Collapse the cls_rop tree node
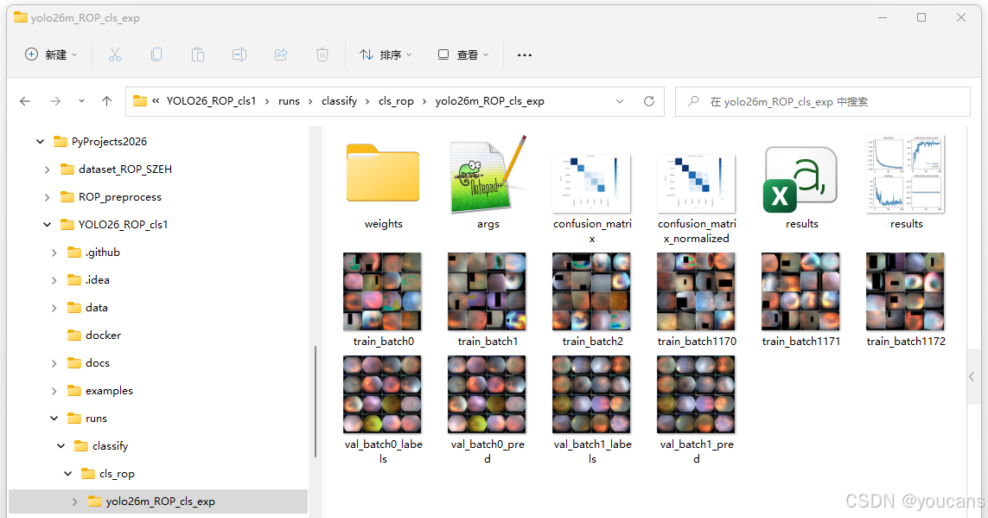Screen dimensions: 988x518 pyautogui.click(x=68, y=474)
